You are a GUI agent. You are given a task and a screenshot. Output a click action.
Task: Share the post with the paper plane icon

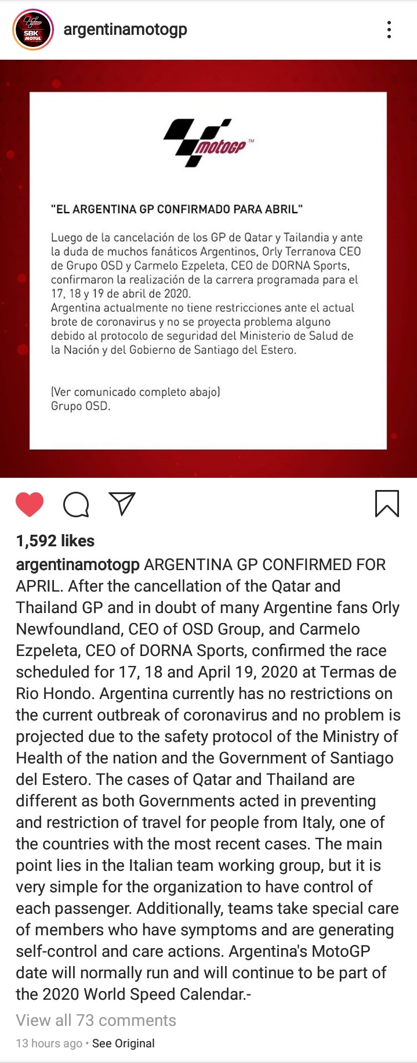(x=122, y=503)
